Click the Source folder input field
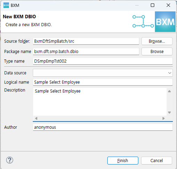The width and height of the screenshot is (177, 169). point(86,41)
